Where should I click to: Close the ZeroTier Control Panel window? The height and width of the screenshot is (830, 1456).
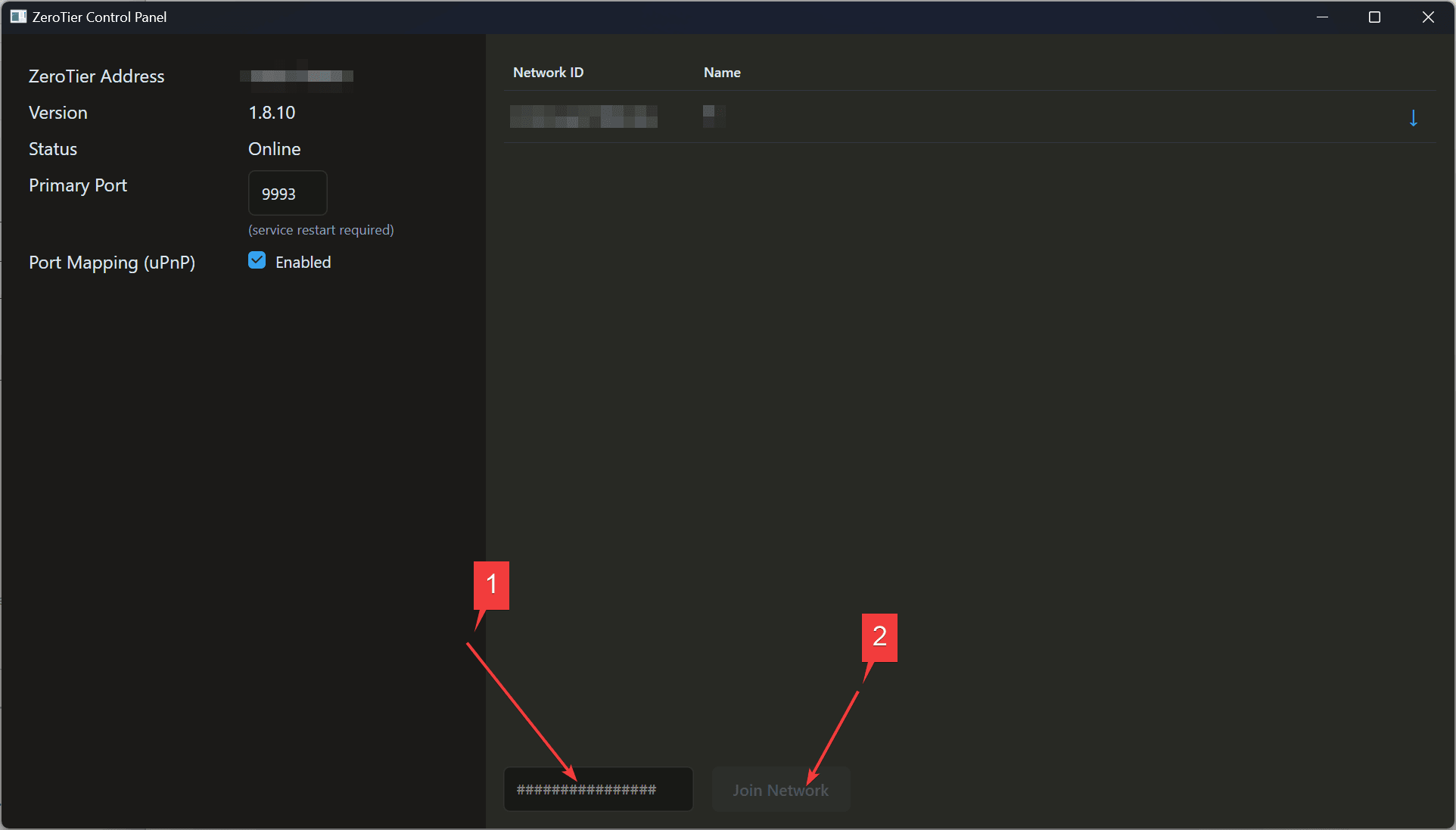[x=1428, y=17]
